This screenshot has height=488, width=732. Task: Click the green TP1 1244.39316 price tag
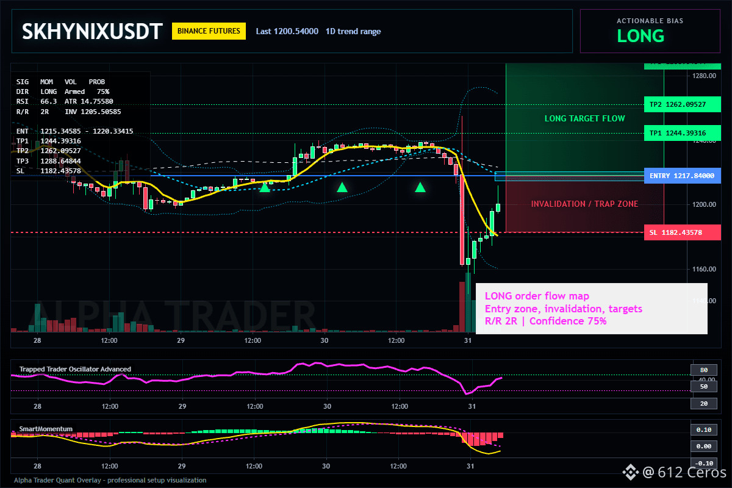pos(682,133)
